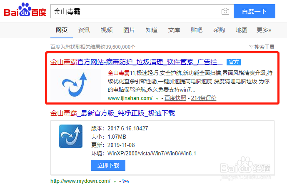Click icon after mydown.com URL

pos(125,181)
